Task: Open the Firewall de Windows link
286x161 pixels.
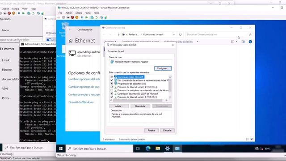Action: [x=81, y=102]
